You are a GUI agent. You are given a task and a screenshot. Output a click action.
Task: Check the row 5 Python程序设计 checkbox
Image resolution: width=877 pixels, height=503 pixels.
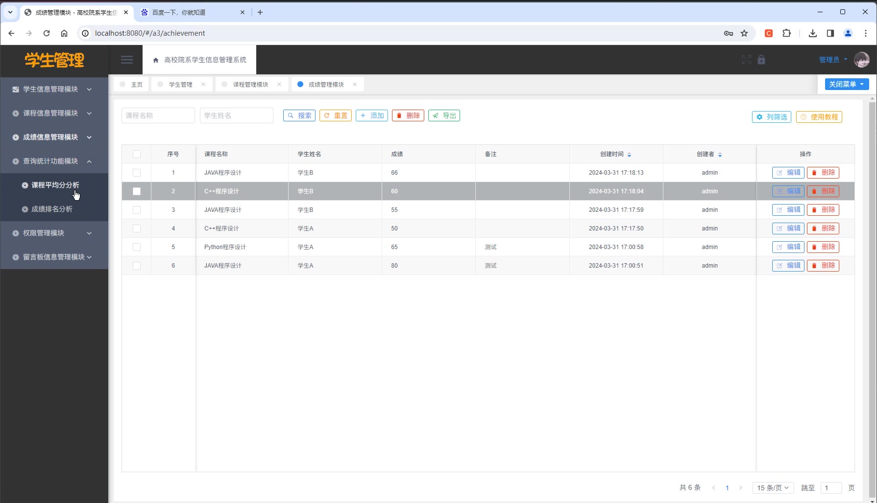(x=137, y=247)
